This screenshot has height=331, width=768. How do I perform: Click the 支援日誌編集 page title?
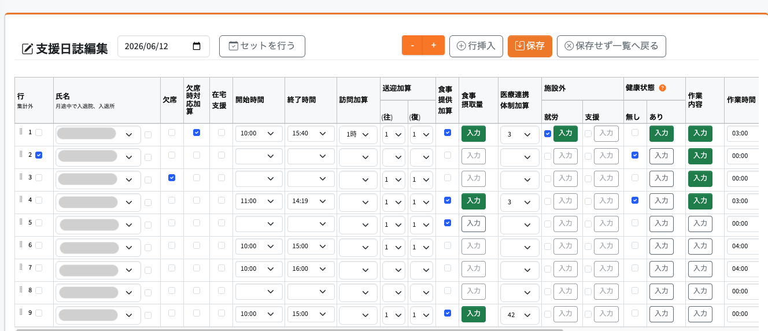pos(72,49)
